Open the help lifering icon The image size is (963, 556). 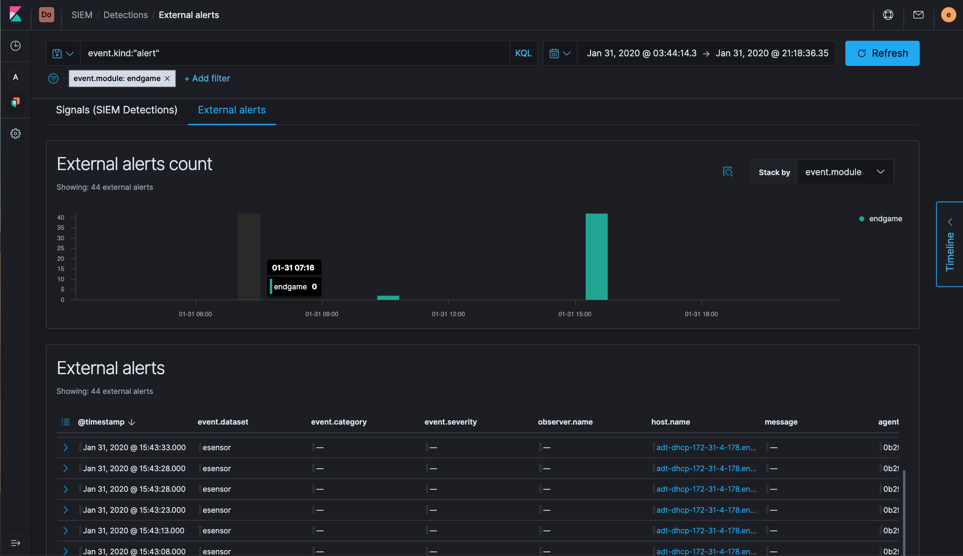coord(888,14)
